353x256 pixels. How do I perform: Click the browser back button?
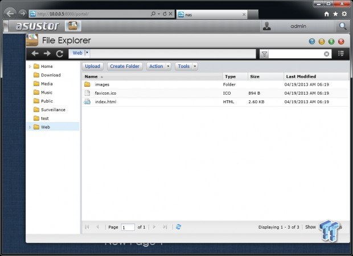pos(10,14)
